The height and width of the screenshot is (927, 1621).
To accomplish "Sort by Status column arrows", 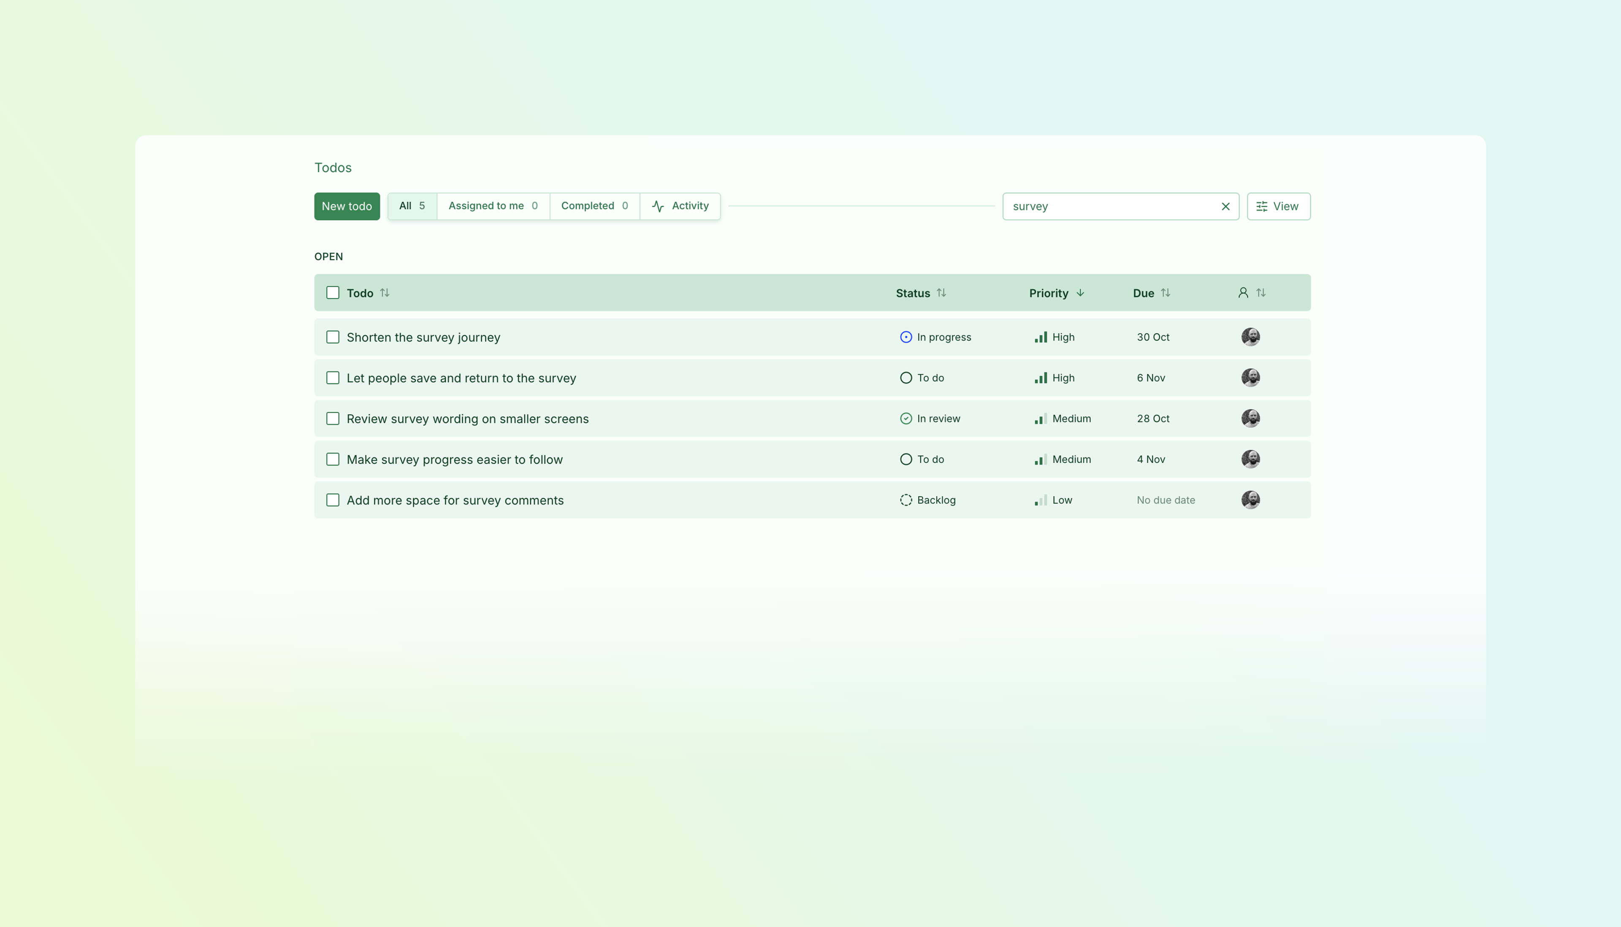I will pos(941,293).
